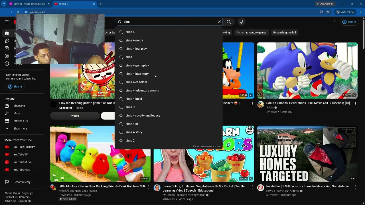Click the Sign in button in header
Viewport: 365px width, 205px height.
[x=349, y=22]
